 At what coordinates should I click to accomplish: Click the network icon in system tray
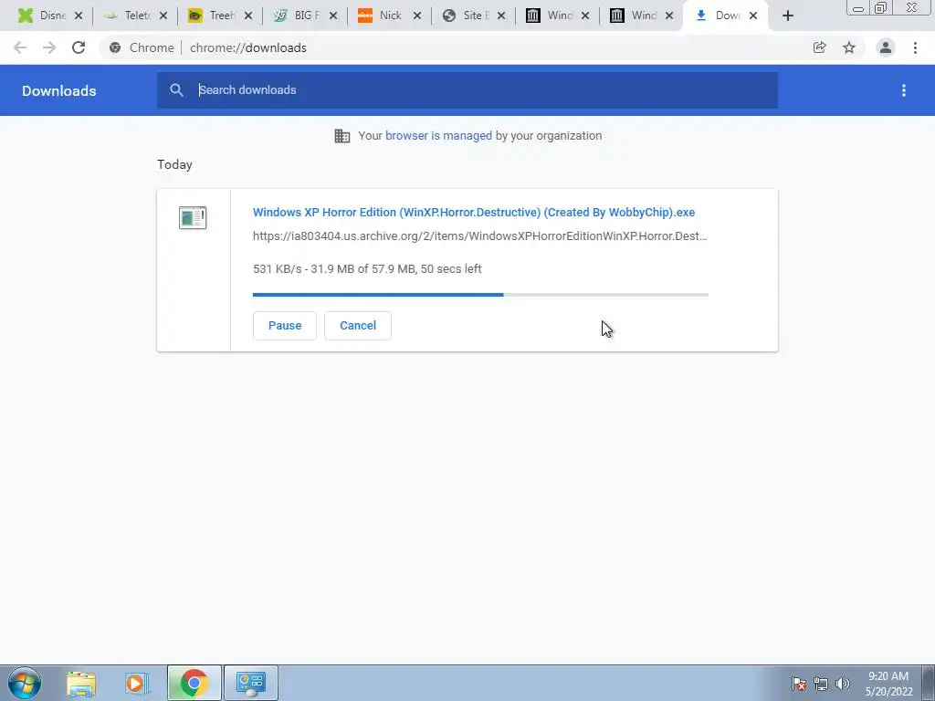tap(821, 684)
